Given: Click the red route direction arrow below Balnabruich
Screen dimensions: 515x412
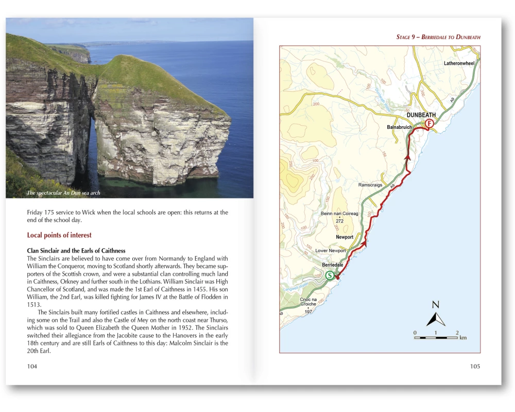Looking at the screenshot, I should (407, 157).
